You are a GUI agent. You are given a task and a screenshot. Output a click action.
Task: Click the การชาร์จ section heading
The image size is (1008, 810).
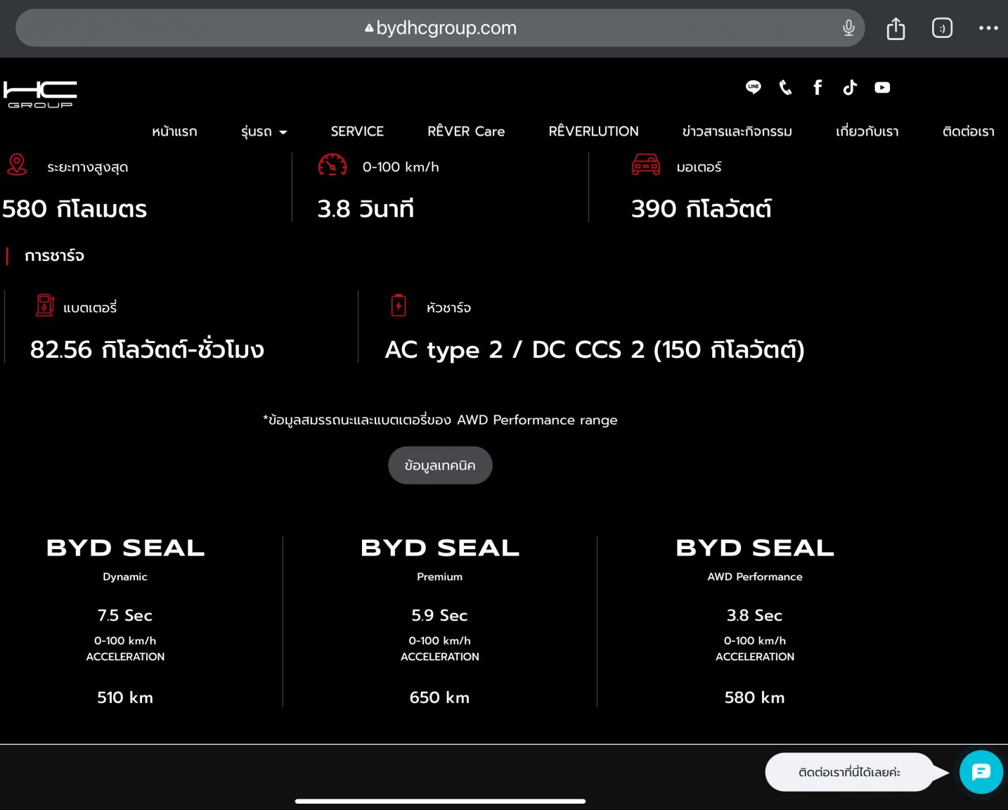coord(54,256)
